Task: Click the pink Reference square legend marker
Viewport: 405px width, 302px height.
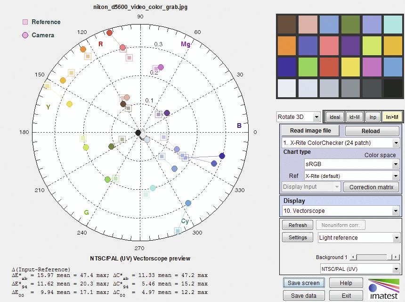Action: (x=25, y=22)
